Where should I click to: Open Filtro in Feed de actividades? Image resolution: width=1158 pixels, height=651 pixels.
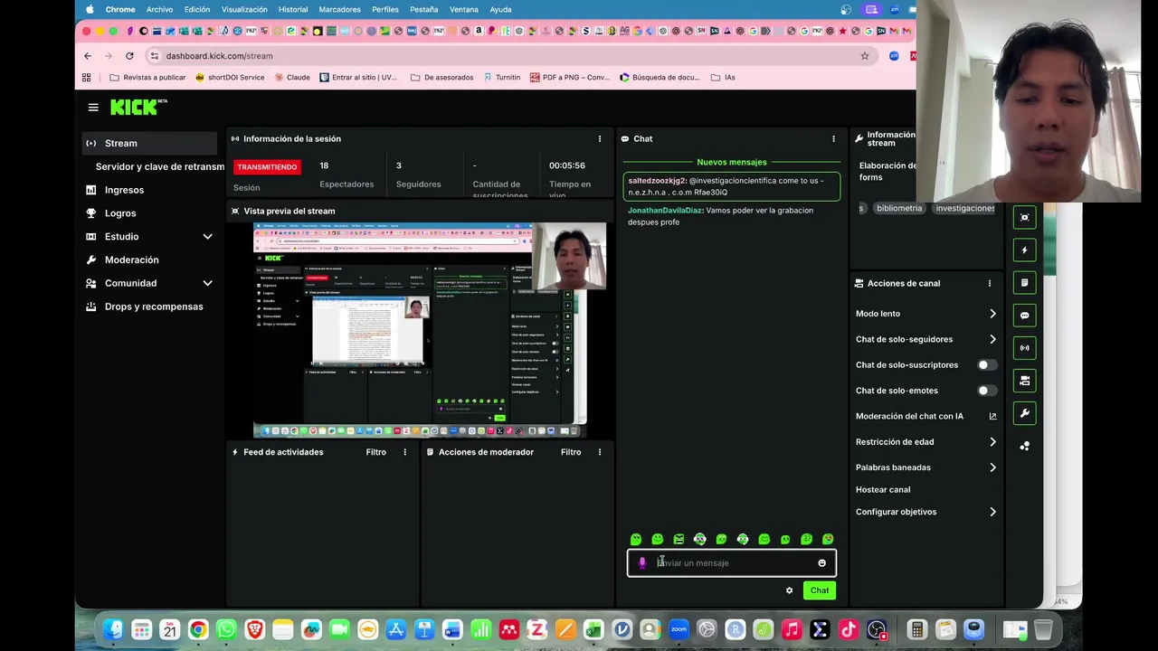pyautogui.click(x=375, y=452)
